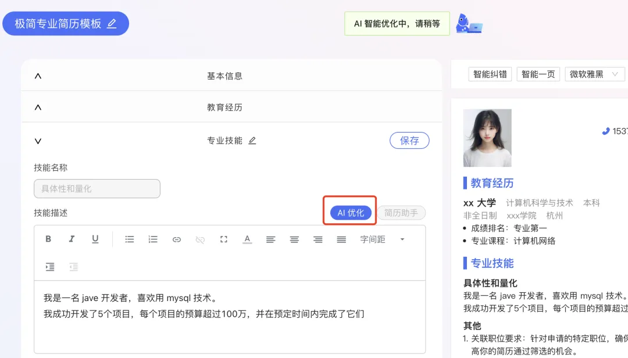
Task: Toggle bold formatting in the editor
Action: (49, 239)
